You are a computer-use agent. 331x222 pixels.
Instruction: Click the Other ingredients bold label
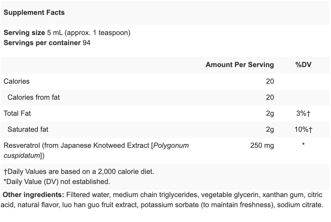[x=33, y=195]
